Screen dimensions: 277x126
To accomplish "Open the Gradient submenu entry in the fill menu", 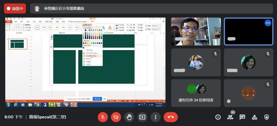I will (92, 61).
